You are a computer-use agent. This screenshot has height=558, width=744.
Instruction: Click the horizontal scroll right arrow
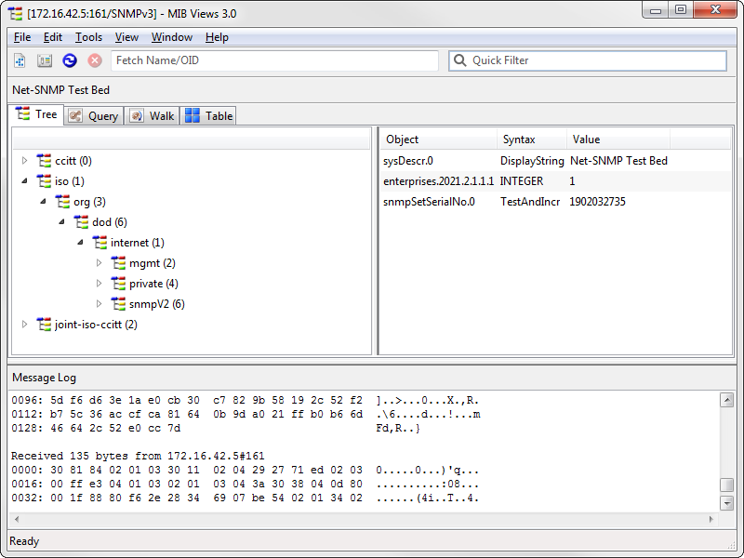coord(711,519)
